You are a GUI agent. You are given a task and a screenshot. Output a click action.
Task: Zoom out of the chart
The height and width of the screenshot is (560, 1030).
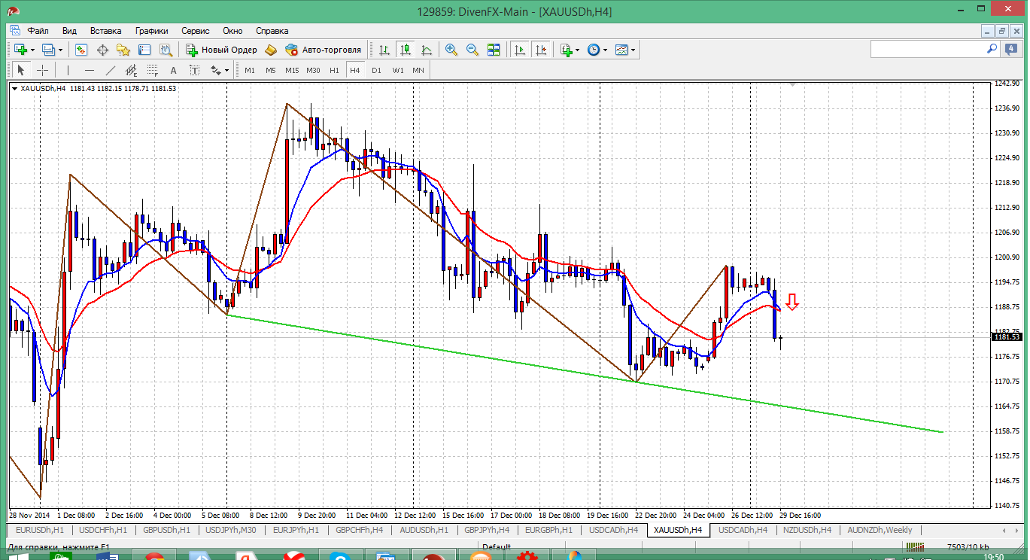point(472,50)
